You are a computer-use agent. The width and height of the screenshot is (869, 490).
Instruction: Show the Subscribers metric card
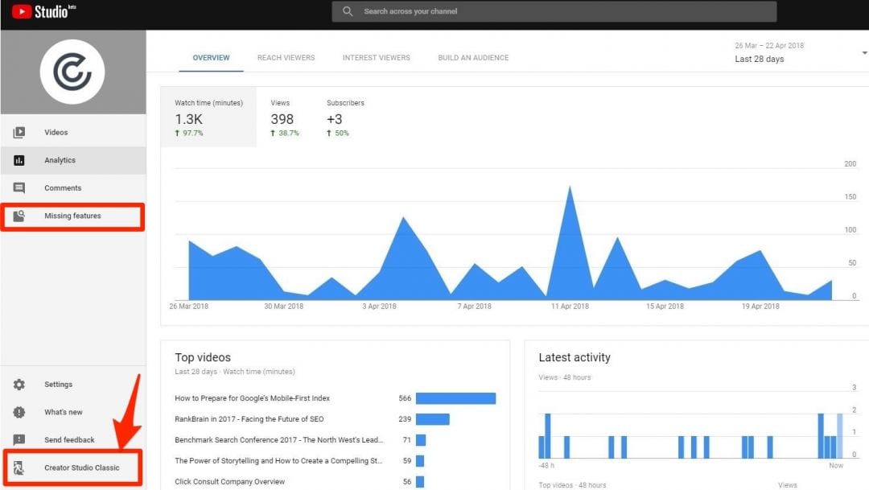(345, 117)
